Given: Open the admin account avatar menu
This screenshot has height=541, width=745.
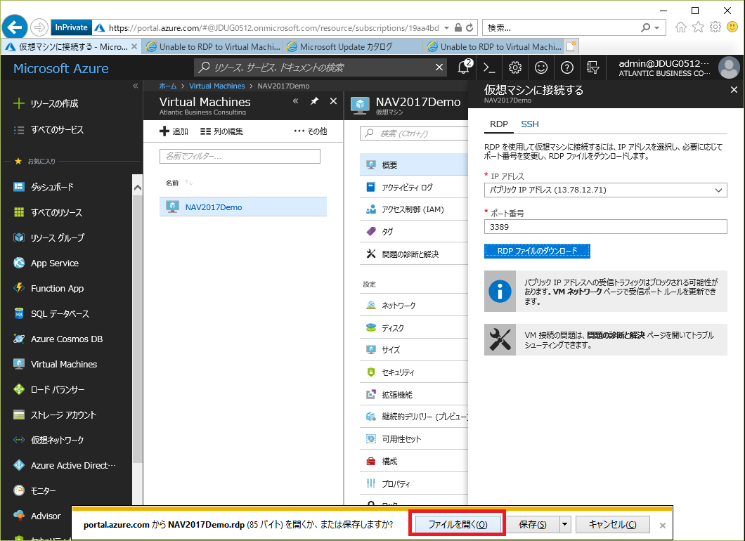Looking at the screenshot, I should [729, 67].
